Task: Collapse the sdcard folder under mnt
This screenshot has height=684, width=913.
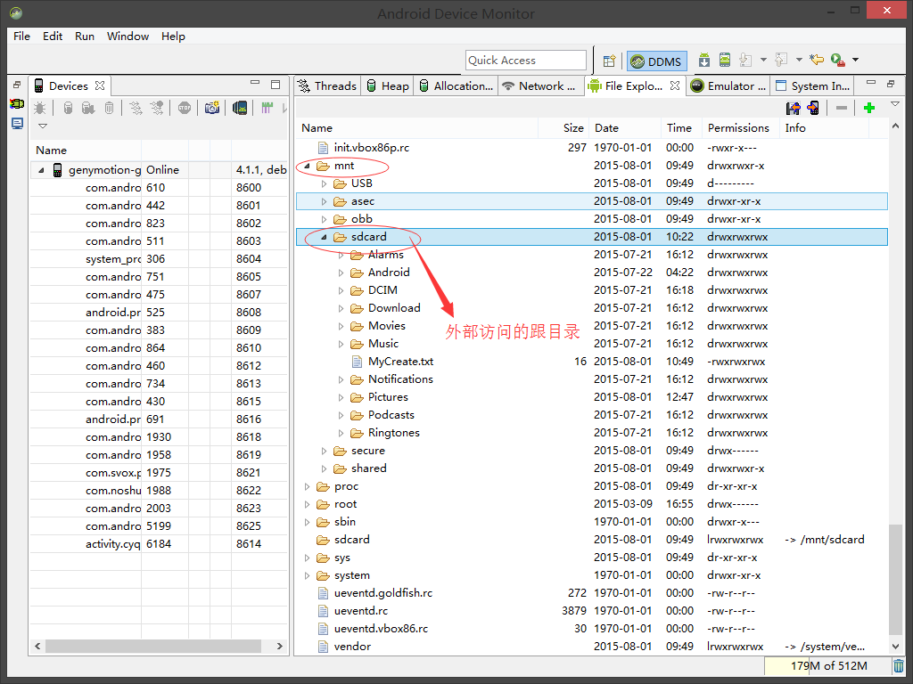Action: click(325, 237)
